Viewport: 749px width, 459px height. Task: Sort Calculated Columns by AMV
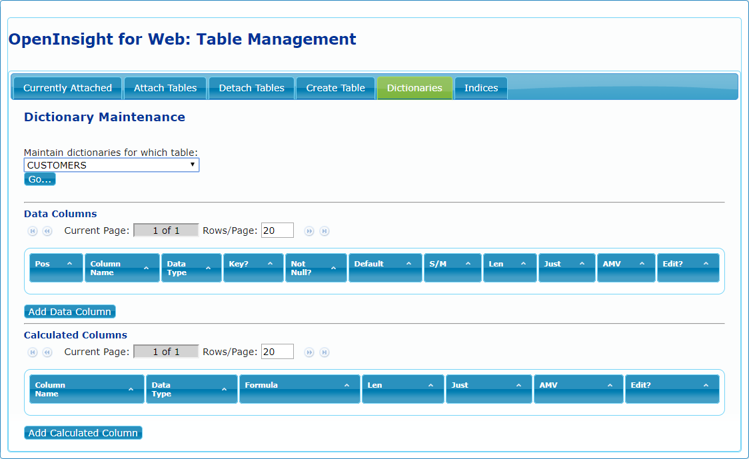coord(578,389)
